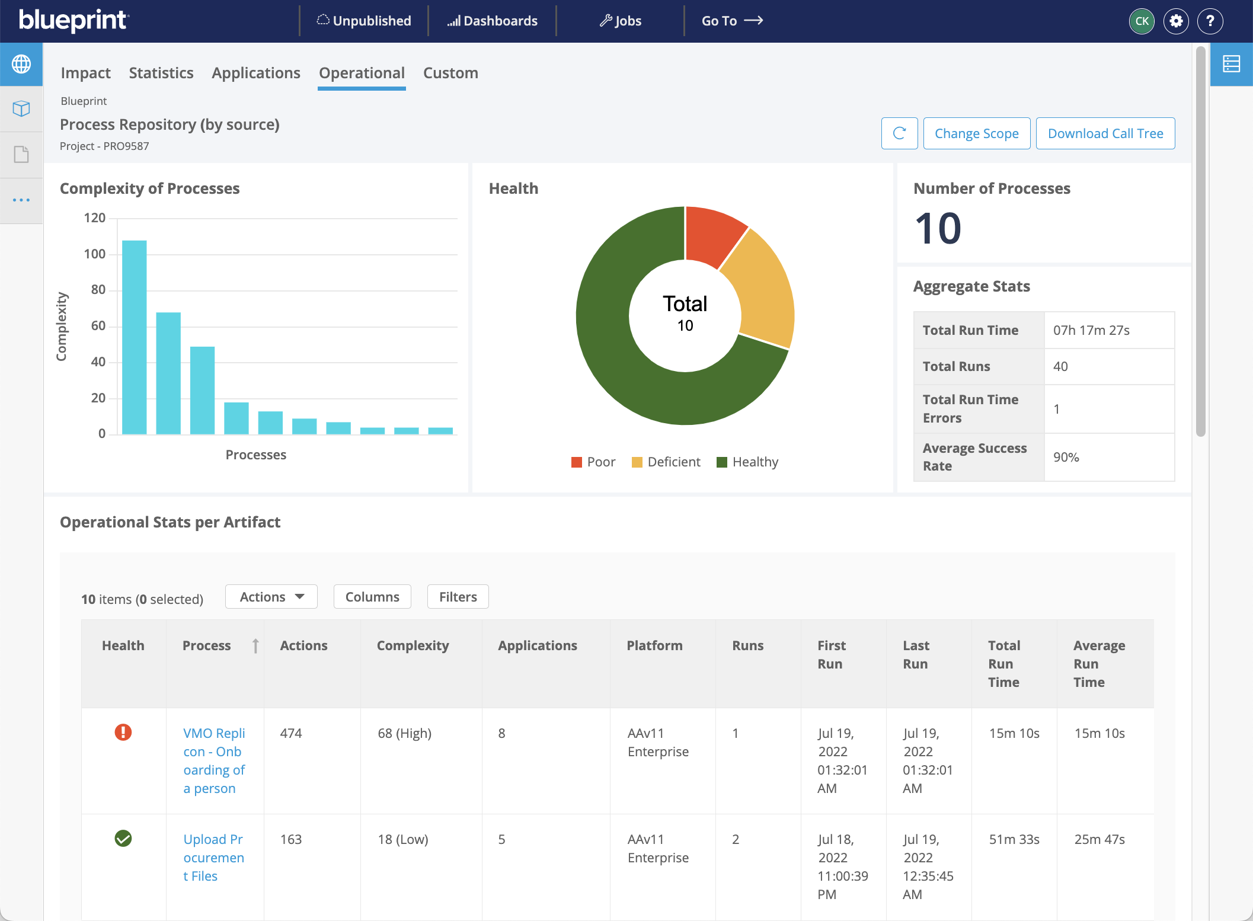Click the Change Scope button

coord(976,133)
